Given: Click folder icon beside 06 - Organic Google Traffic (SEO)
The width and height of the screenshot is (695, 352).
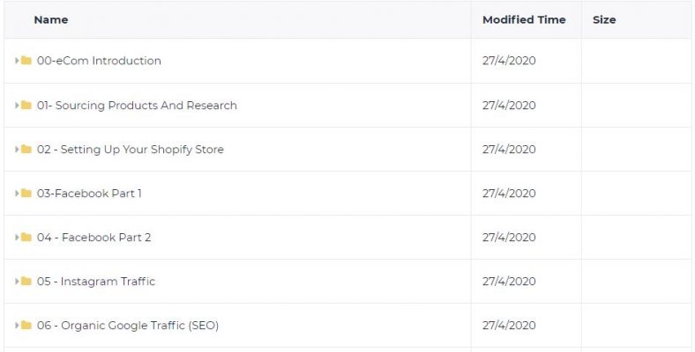Looking at the screenshot, I should pyautogui.click(x=26, y=325).
